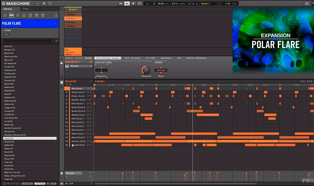
Task: Toggle the arranger view icon beside Scene 1
Action: pyautogui.click(x=61, y=9)
